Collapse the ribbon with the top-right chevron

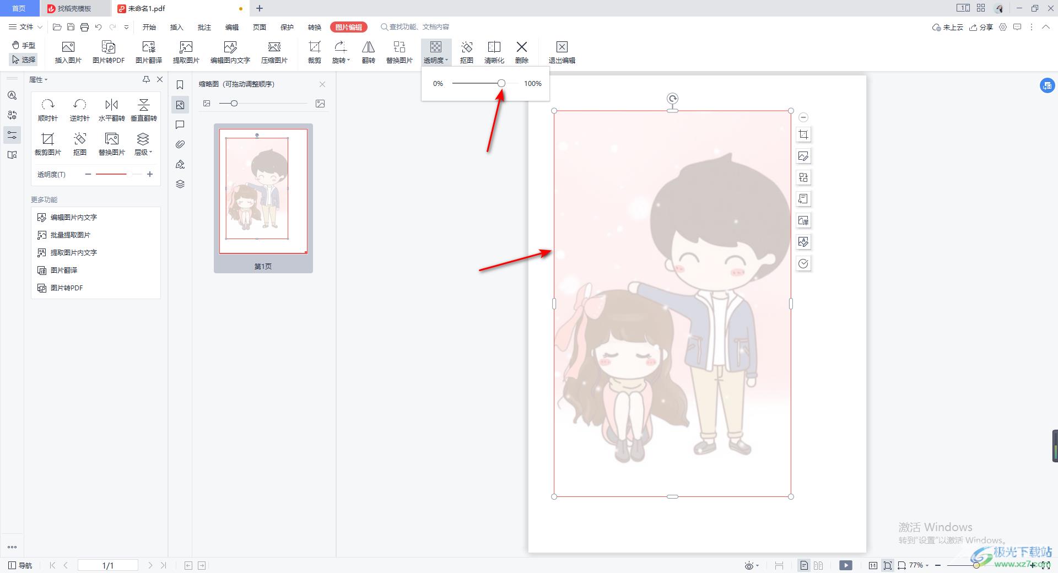[1046, 27]
